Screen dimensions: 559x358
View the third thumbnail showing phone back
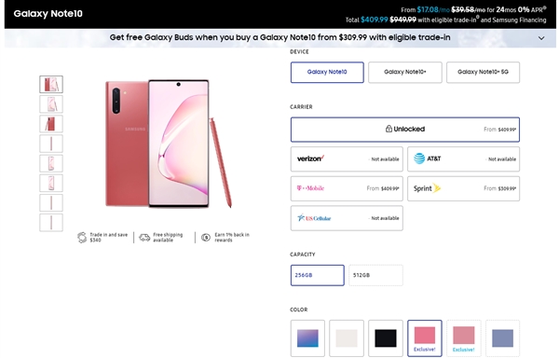51,124
